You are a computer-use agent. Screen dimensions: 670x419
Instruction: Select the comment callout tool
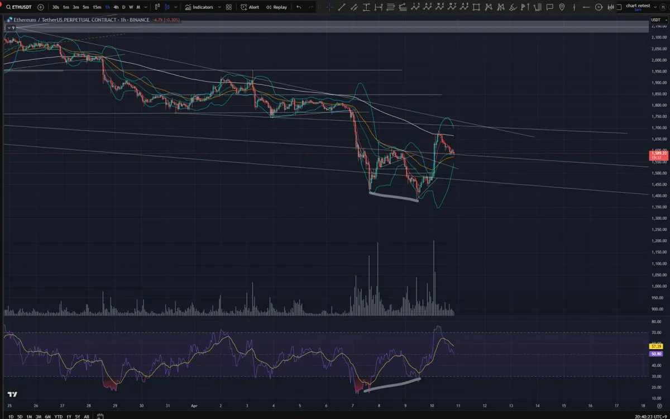[x=549, y=7]
